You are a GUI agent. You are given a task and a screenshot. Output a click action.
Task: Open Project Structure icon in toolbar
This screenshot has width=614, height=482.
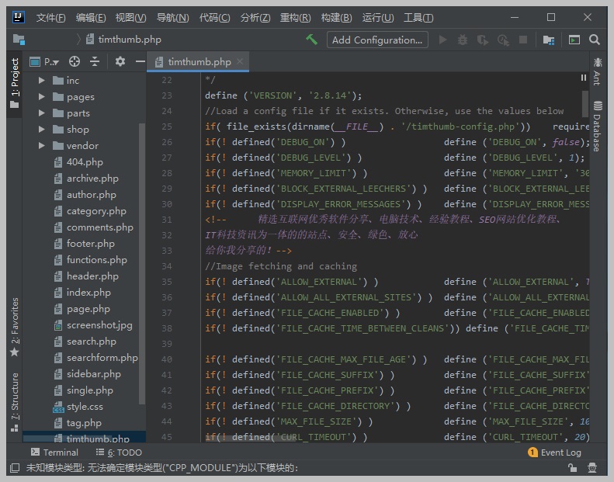click(x=549, y=40)
